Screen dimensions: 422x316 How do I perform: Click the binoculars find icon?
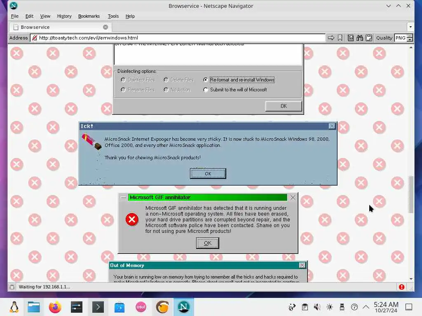(359, 38)
